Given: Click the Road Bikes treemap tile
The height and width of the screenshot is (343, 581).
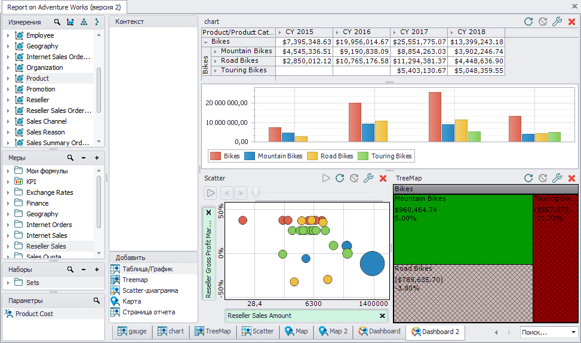Looking at the screenshot, I should (463, 293).
